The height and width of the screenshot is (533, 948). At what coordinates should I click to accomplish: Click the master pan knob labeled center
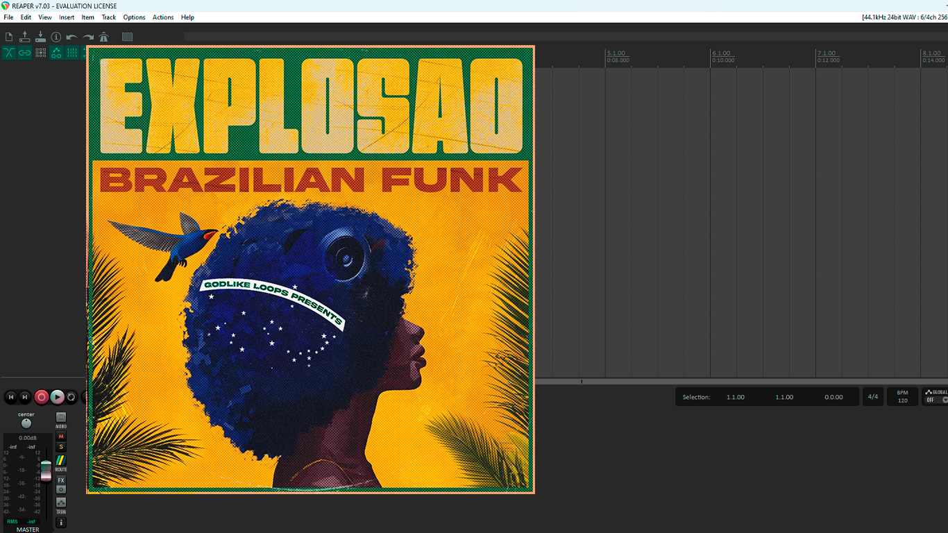click(26, 423)
